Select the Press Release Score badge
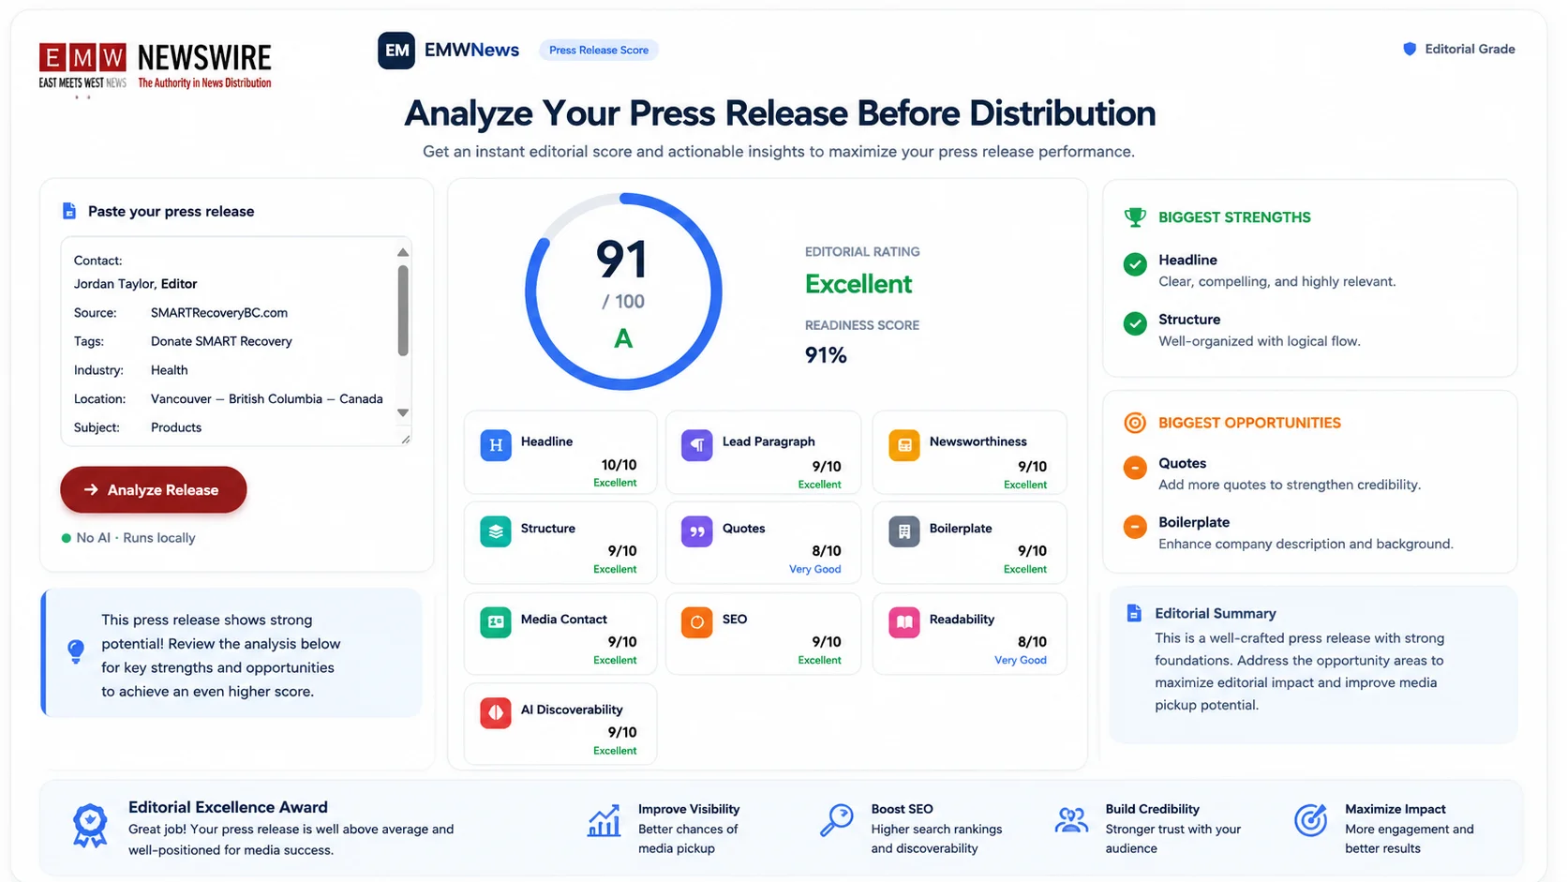 click(599, 50)
